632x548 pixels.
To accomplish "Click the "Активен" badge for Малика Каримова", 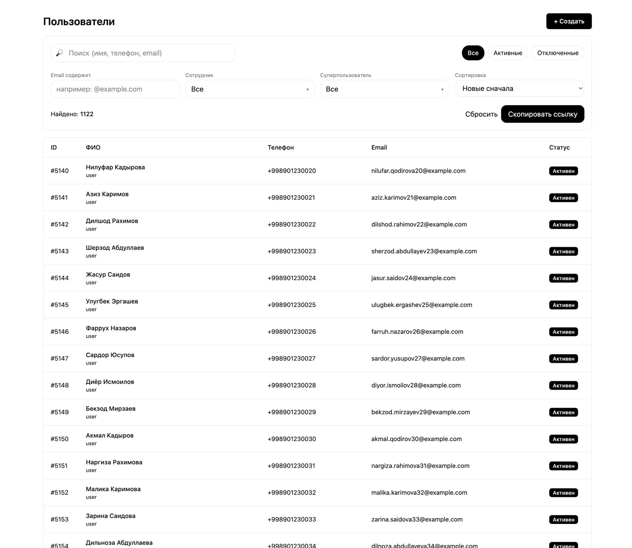I will 563,493.
